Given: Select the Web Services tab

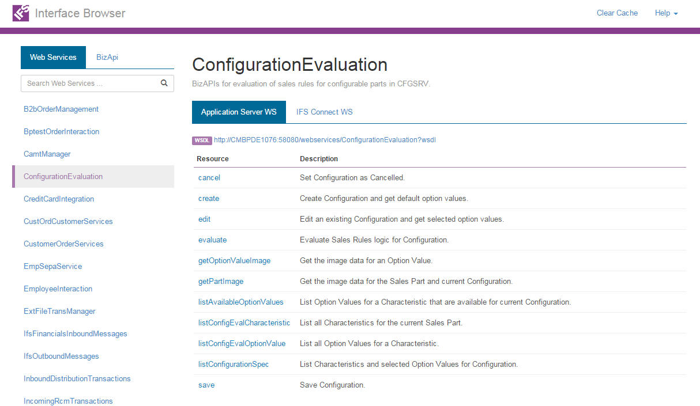Looking at the screenshot, I should click(53, 57).
